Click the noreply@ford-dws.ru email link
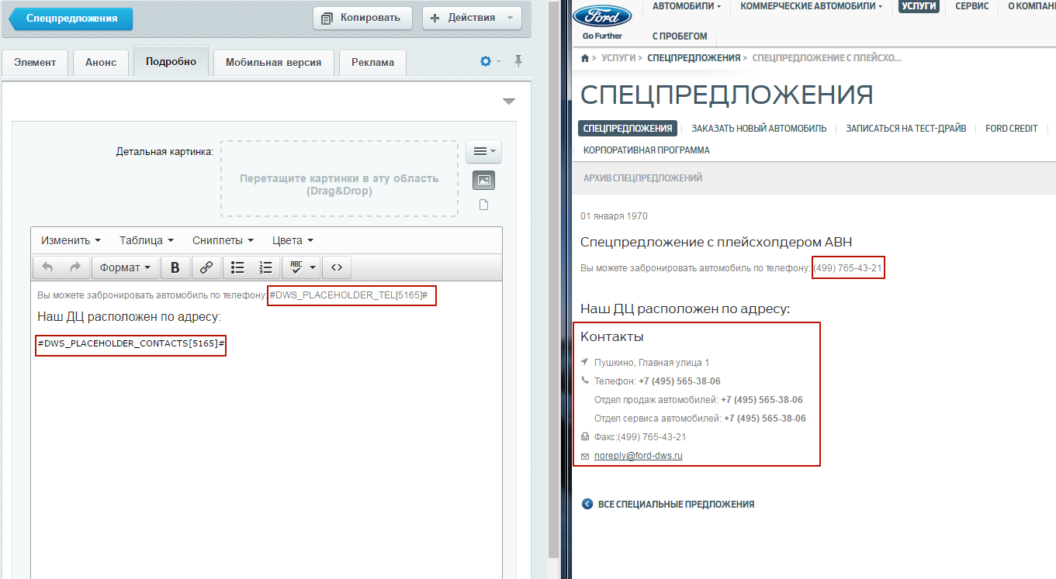The image size is (1056, 579). point(639,456)
